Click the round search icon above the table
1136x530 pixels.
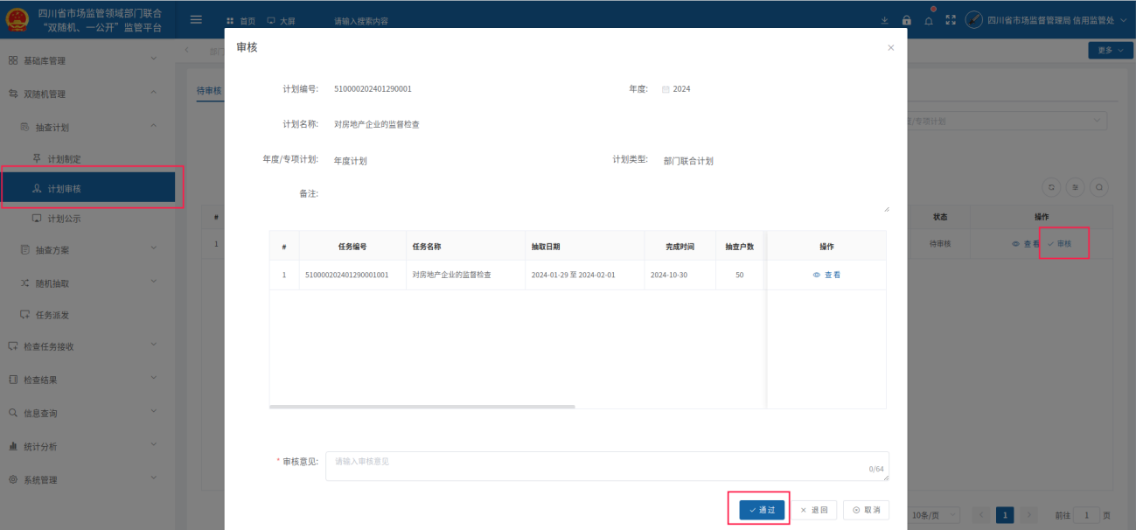tap(1099, 187)
